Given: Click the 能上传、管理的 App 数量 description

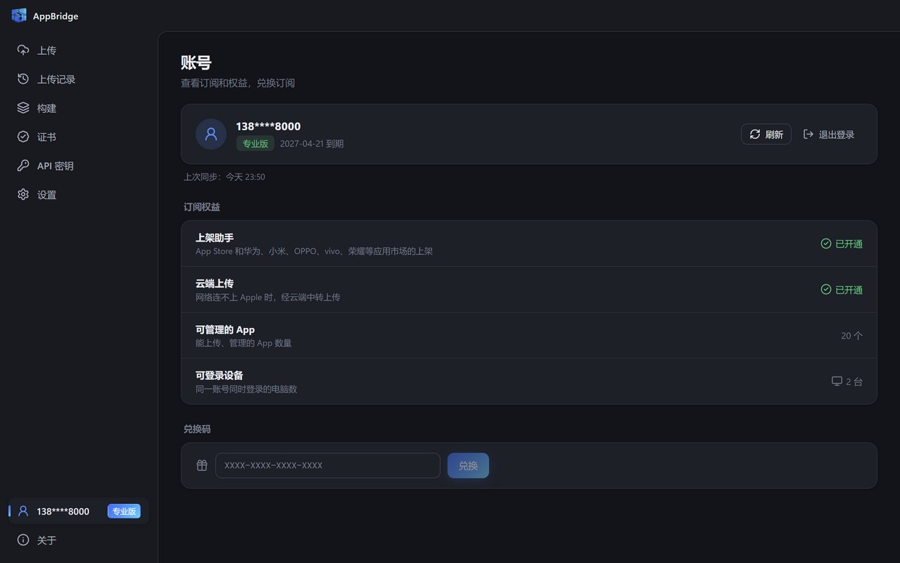Looking at the screenshot, I should (x=243, y=343).
